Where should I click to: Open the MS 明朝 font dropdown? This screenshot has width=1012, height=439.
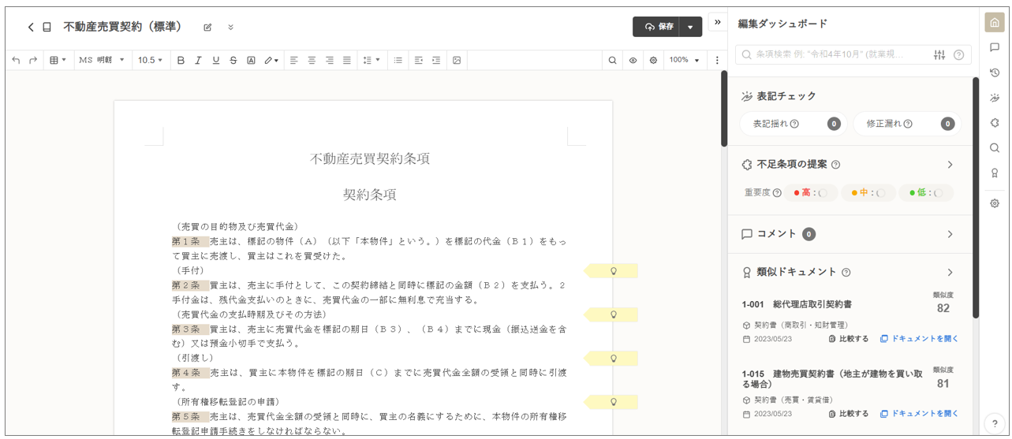[x=102, y=60]
